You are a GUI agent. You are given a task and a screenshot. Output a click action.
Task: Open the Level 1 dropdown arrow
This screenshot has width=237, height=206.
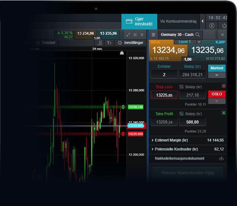point(199,42)
